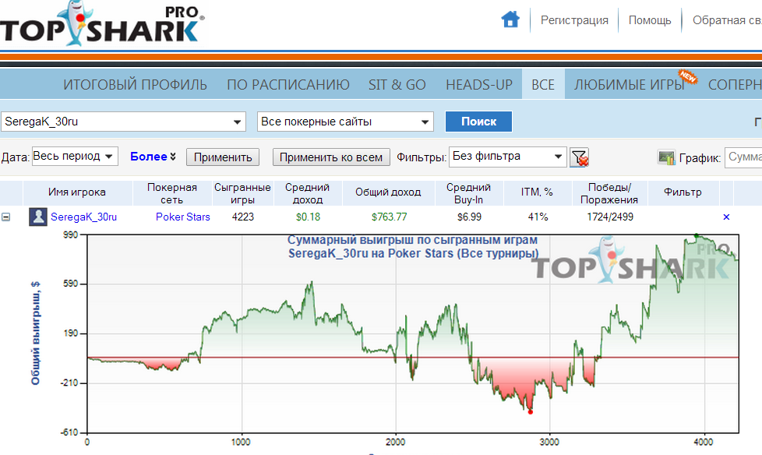Open the HEADS-UP tab
This screenshot has width=762, height=455.
[x=479, y=85]
